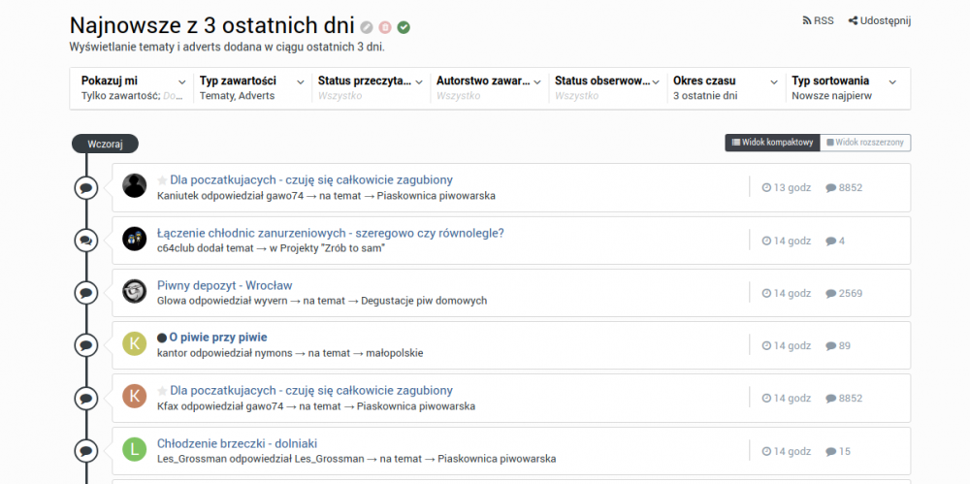Click the Status obserwowania filter
Image resolution: width=970 pixels, height=484 pixels.
point(607,88)
